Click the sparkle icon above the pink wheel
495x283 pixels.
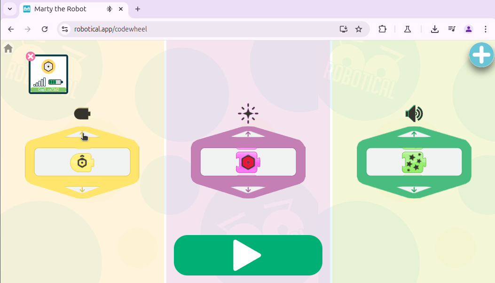pos(248,113)
